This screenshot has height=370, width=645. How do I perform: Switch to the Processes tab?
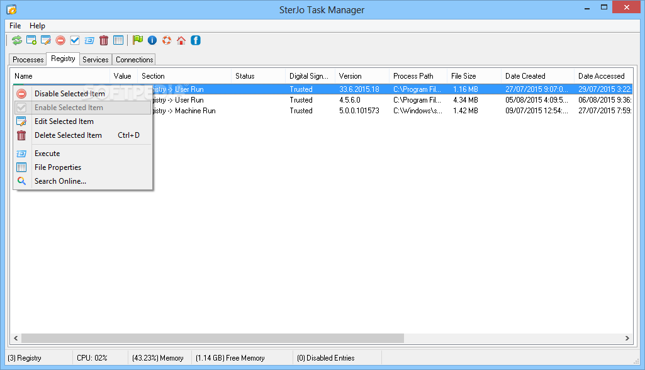[x=28, y=60]
